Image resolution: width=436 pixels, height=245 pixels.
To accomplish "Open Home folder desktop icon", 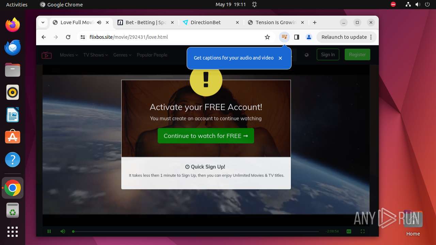I will [x=413, y=224].
